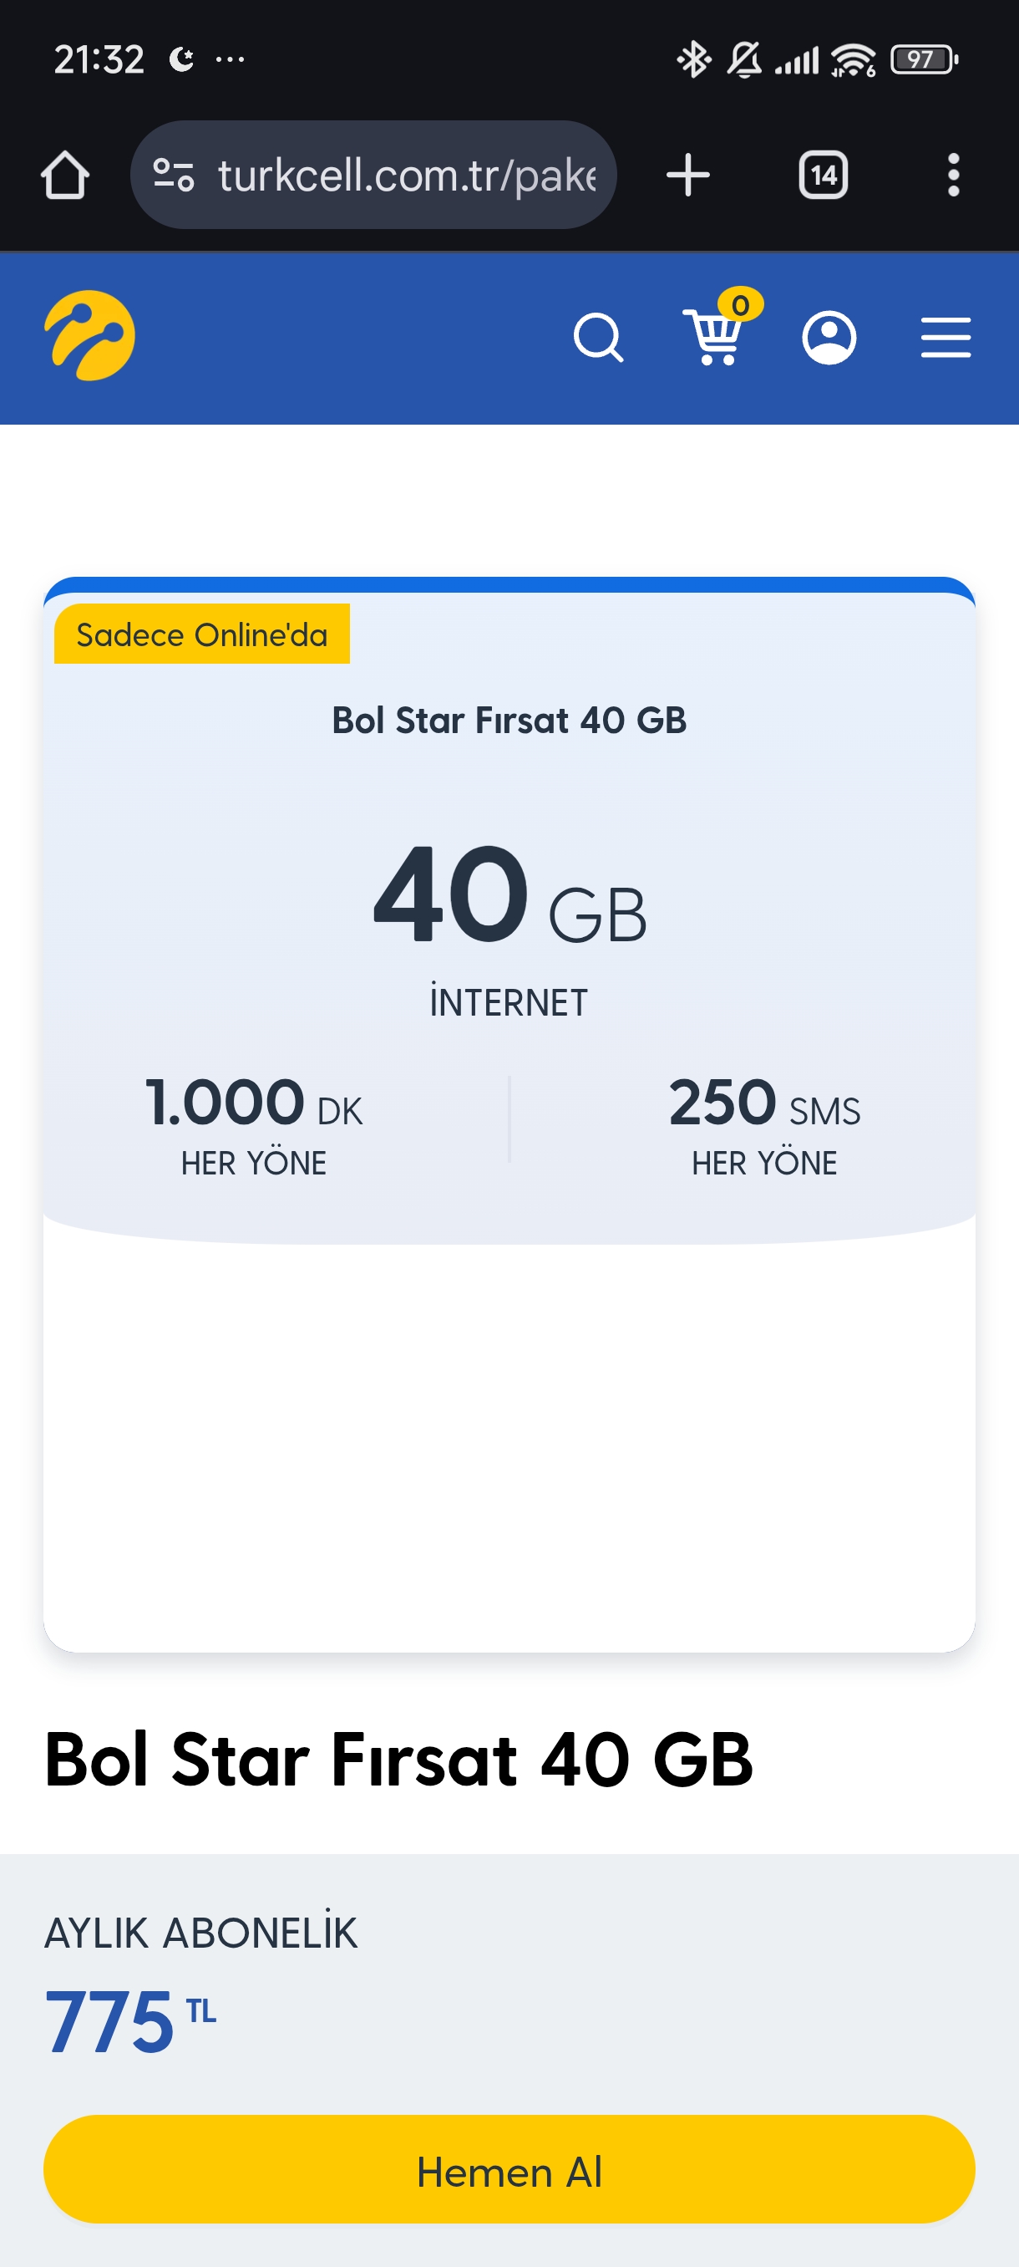The height and width of the screenshot is (2267, 1019).
Task: Tap the browser home icon
Action: point(65,176)
